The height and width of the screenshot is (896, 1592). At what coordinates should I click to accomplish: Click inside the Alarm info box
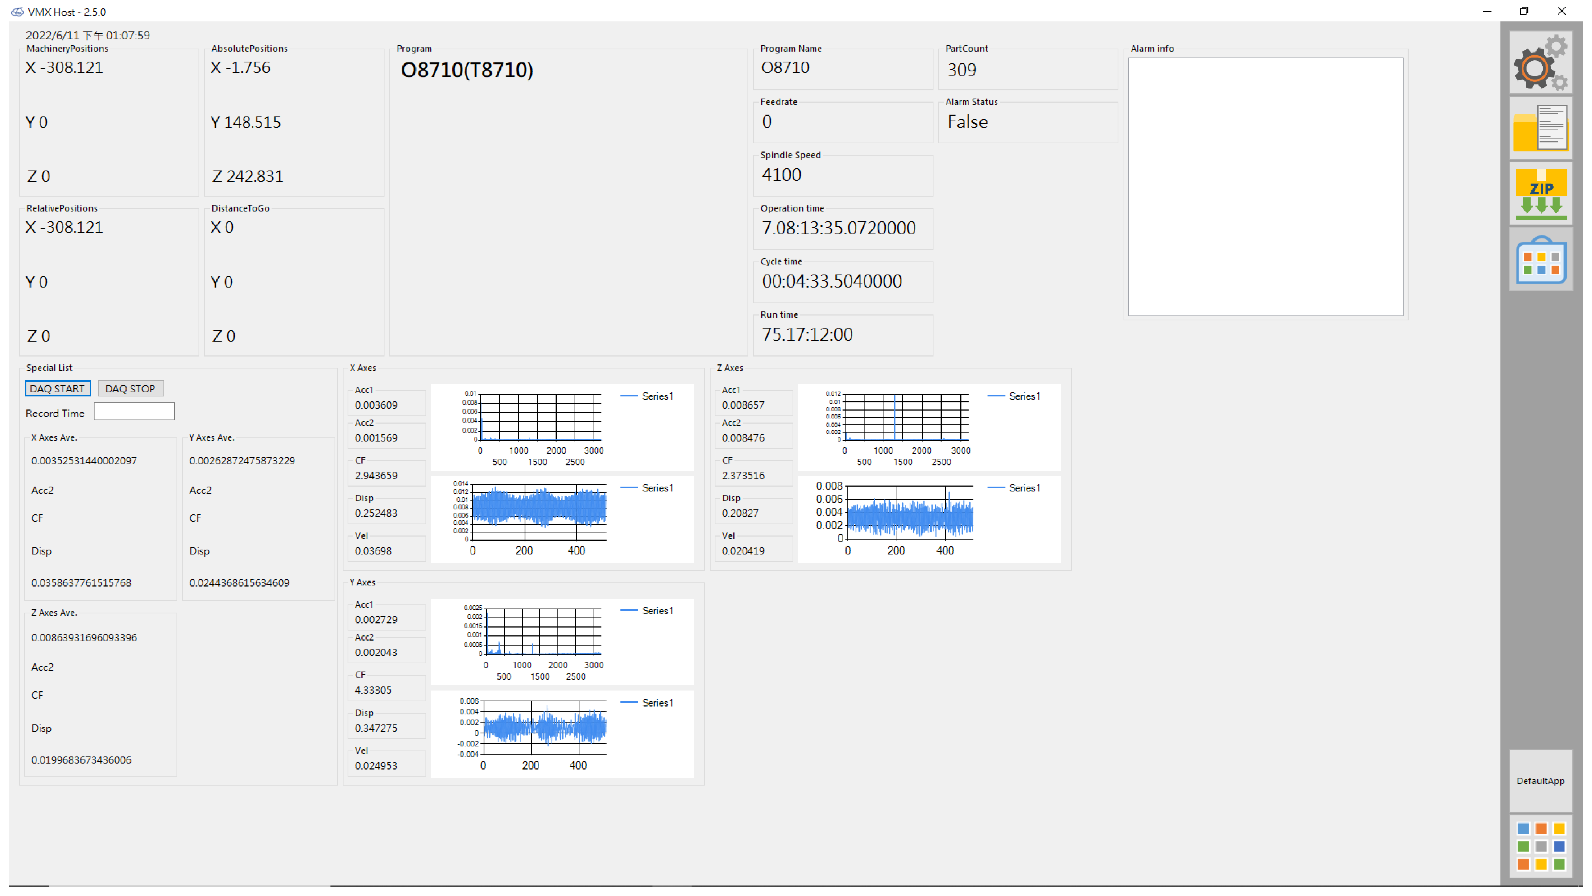(x=1265, y=187)
